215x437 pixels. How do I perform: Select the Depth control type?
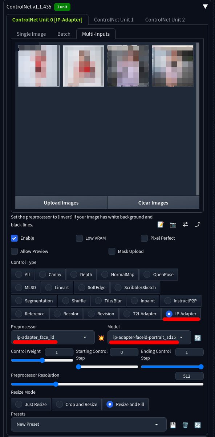[x=82, y=275]
